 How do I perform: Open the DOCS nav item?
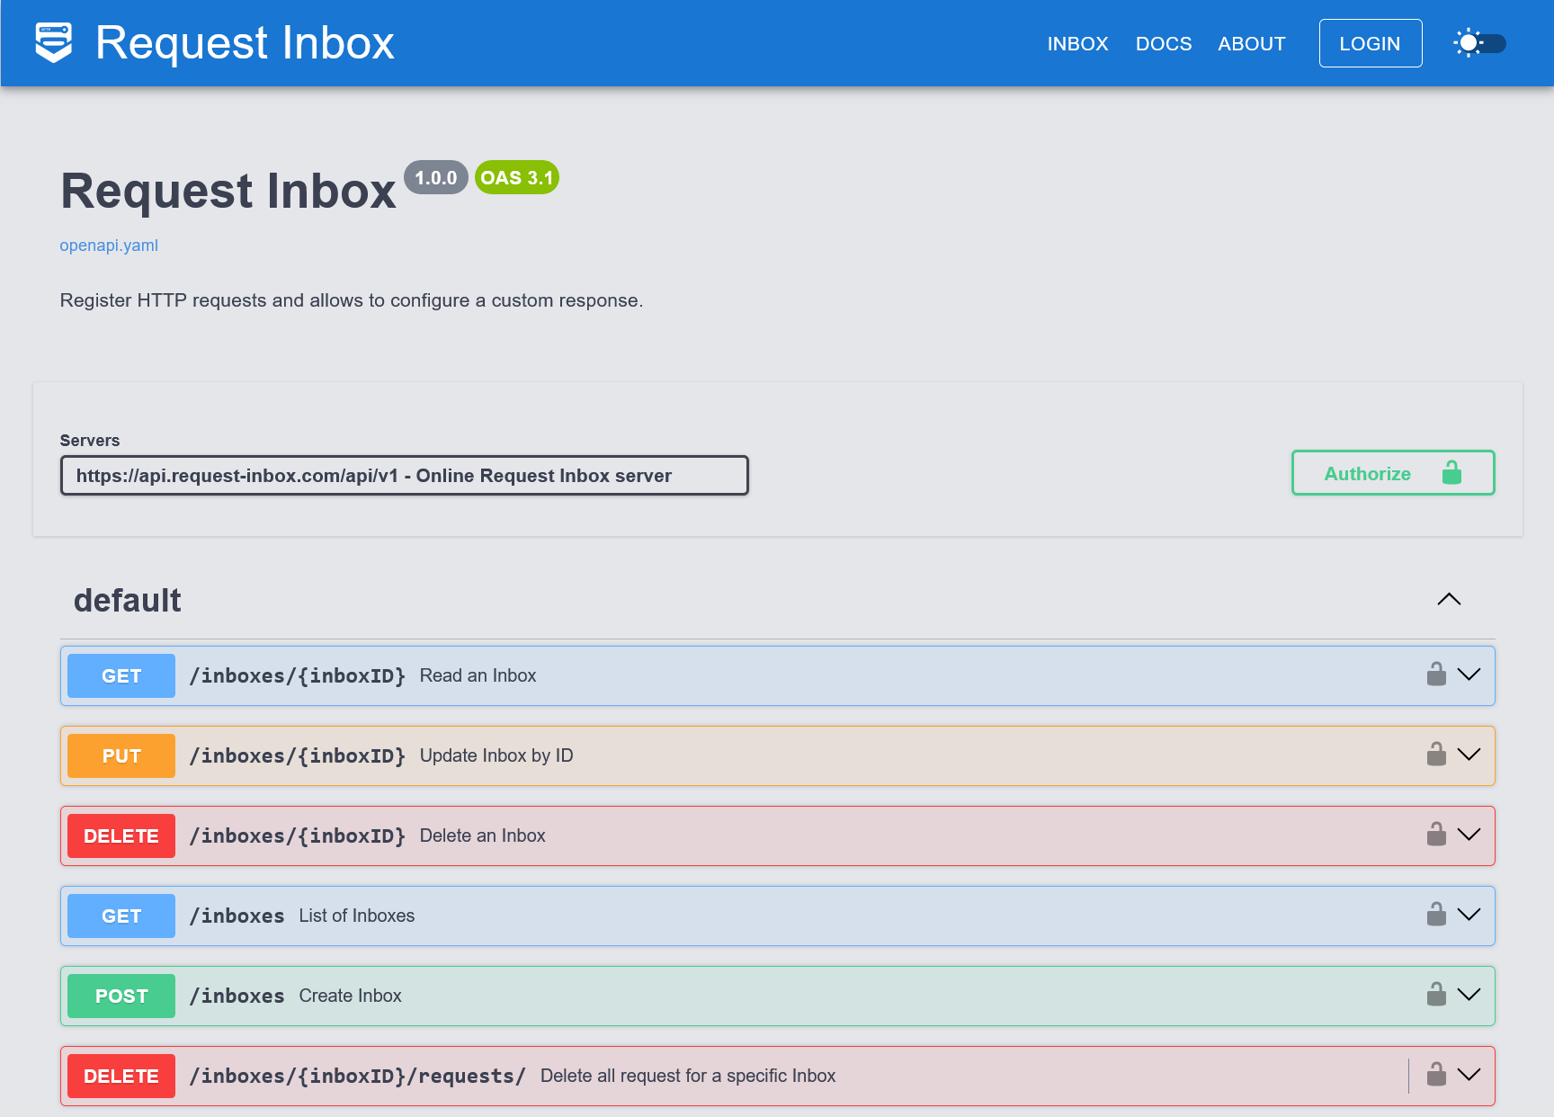tap(1164, 43)
